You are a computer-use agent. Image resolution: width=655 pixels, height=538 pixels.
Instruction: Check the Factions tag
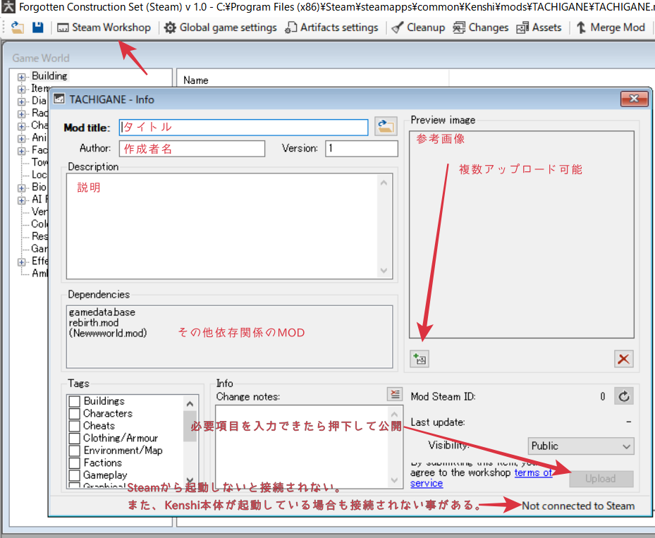coord(75,463)
